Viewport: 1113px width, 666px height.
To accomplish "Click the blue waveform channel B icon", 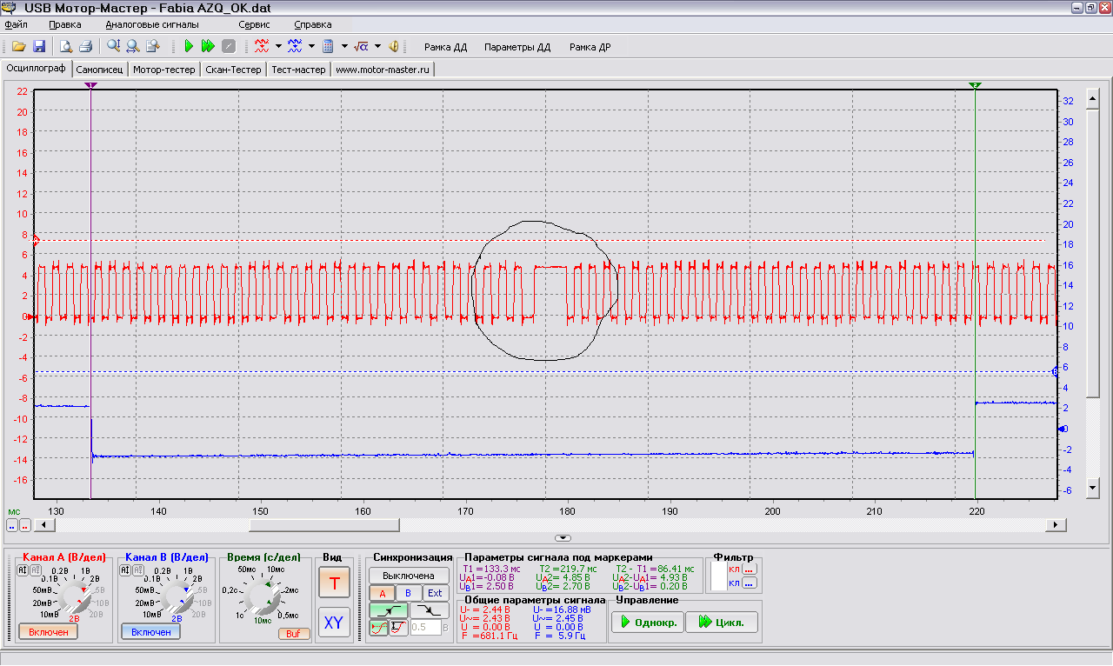I will (x=295, y=47).
